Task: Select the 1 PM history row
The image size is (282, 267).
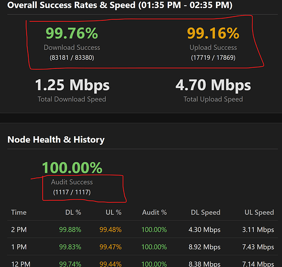Action: [143, 247]
